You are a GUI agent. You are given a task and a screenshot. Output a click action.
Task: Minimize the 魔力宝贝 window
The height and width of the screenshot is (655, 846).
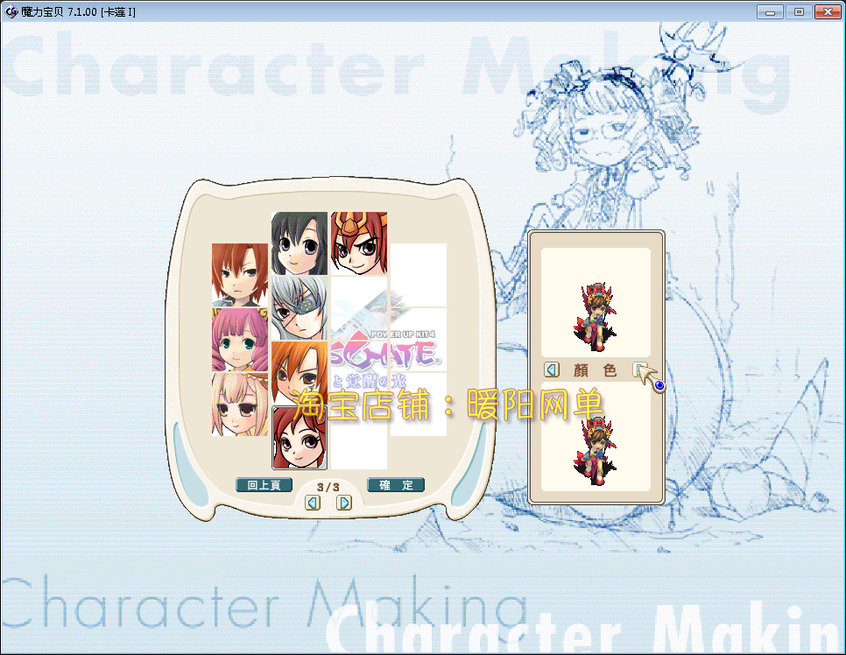[x=770, y=12]
